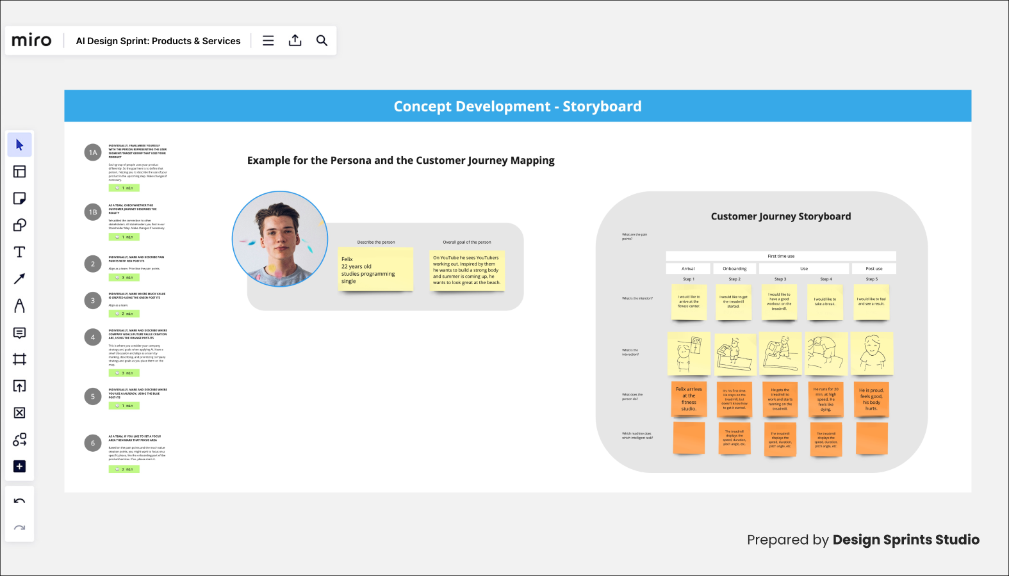Open the apps and integrations icon
The height and width of the screenshot is (576, 1009).
tap(19, 440)
